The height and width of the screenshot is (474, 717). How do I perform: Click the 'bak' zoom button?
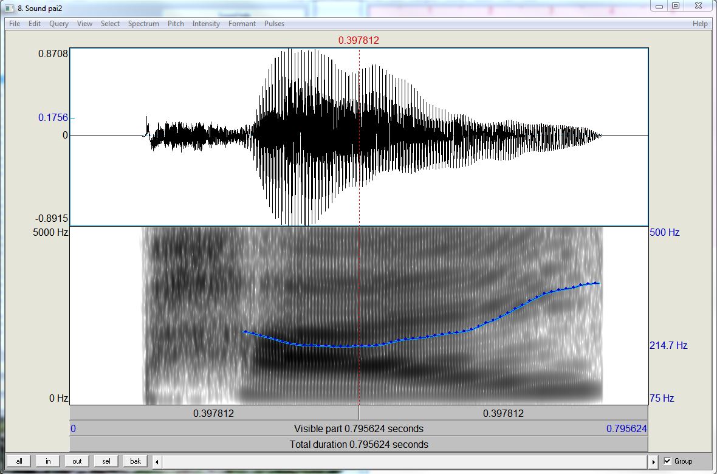pyautogui.click(x=136, y=461)
